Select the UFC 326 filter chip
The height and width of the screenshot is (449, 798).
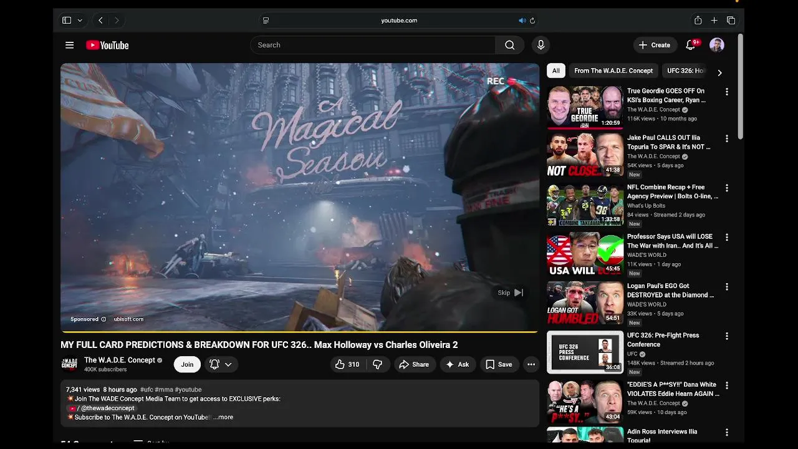click(x=685, y=70)
